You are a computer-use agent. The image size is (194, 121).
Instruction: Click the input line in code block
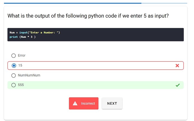(x=35, y=32)
